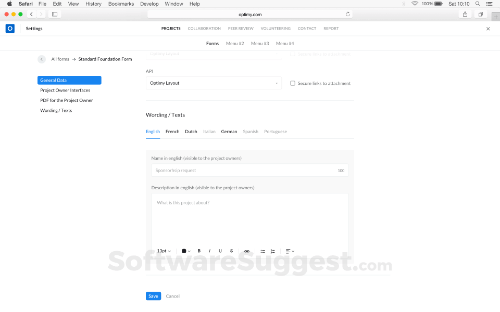Open the History menu
The height and width of the screenshot is (312, 500).
click(x=93, y=4)
